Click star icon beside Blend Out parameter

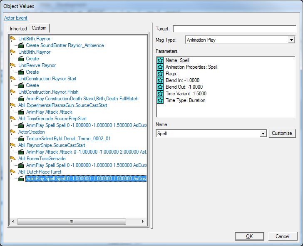160,87
